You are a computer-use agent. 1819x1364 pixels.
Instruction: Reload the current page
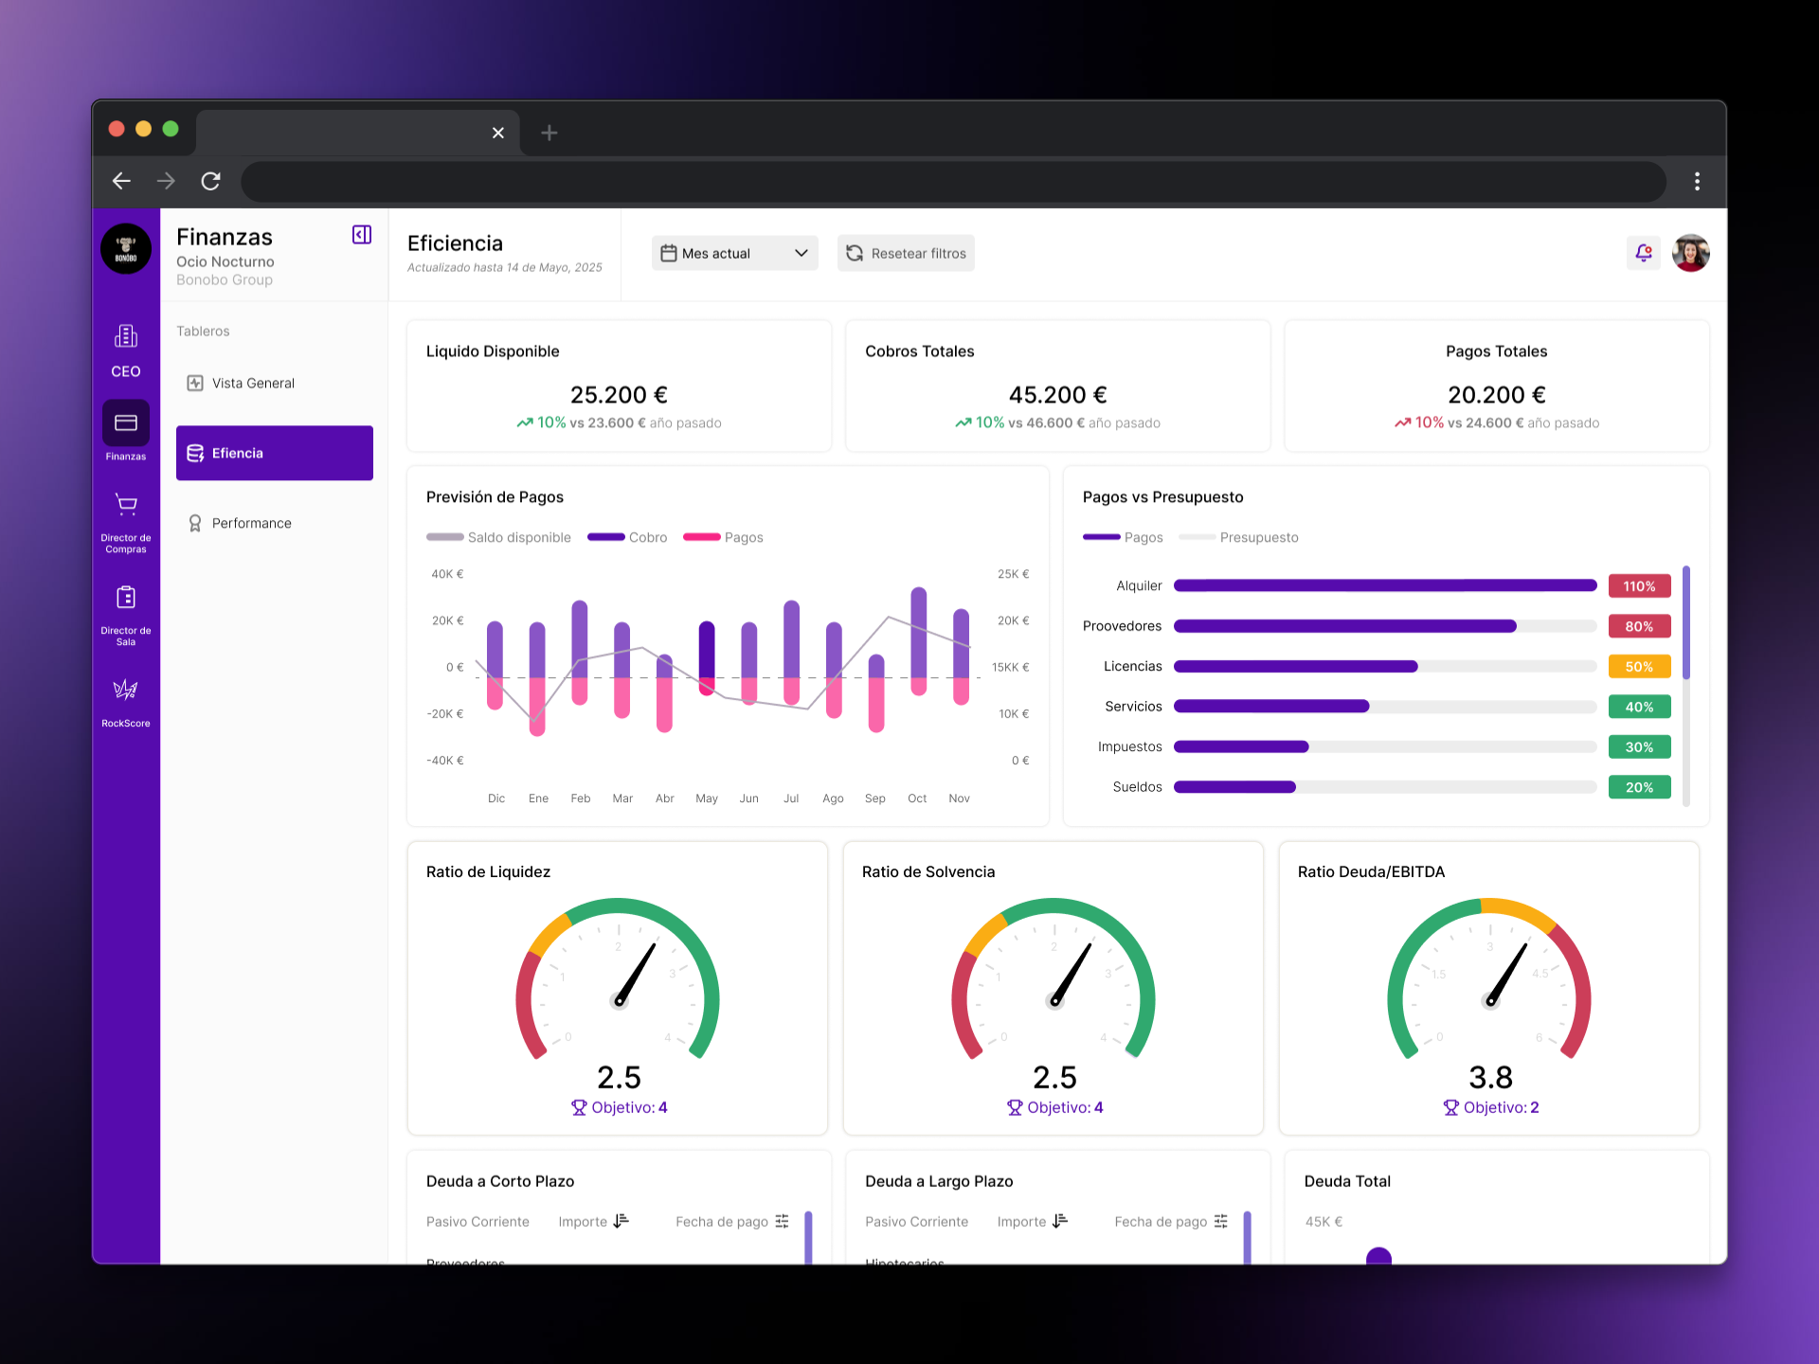coord(210,181)
